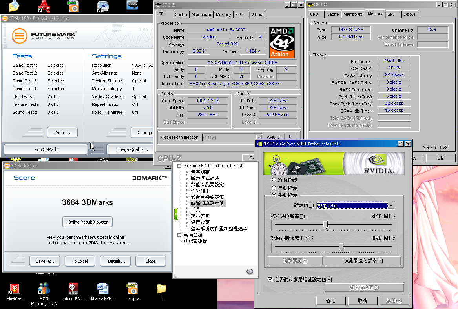
Task: Click the NVIDIA logo icon in tree panel corner
Action: pyautogui.click(x=250, y=272)
